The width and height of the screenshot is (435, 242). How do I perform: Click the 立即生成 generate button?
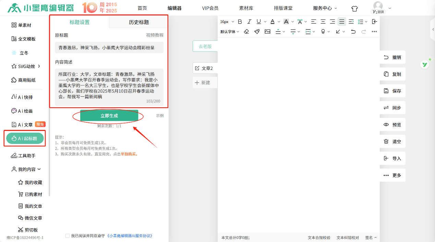[109, 116]
